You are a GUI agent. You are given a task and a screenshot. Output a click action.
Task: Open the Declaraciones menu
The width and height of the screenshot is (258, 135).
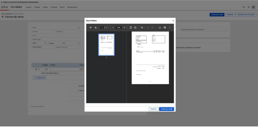[72, 7]
